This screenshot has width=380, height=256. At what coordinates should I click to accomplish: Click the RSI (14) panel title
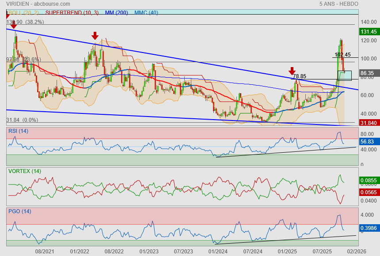click(19, 131)
